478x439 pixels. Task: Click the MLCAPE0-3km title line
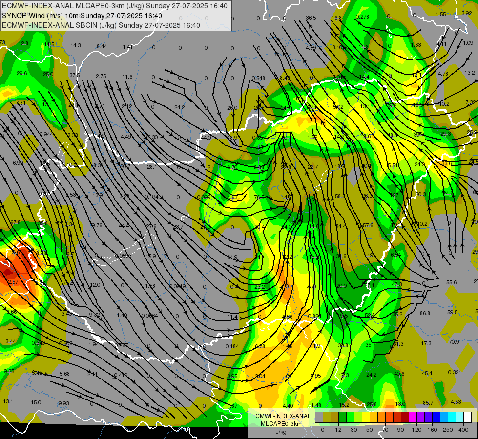tap(115, 6)
